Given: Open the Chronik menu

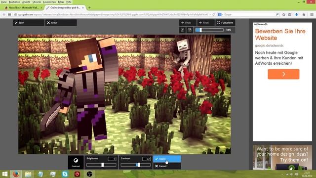Looking at the screenshot, I should pyautogui.click(x=37, y=2).
